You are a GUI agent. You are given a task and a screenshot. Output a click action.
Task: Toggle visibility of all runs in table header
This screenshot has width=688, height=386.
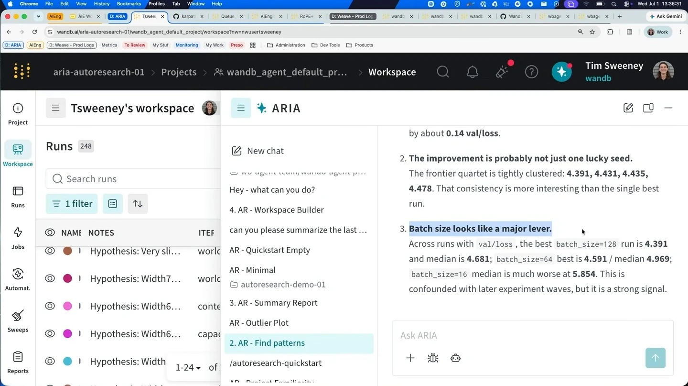(x=50, y=233)
